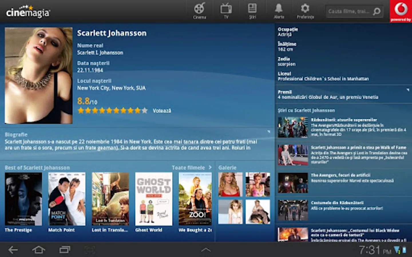
Task: Open gallery photo with red dress
Action: (230, 184)
